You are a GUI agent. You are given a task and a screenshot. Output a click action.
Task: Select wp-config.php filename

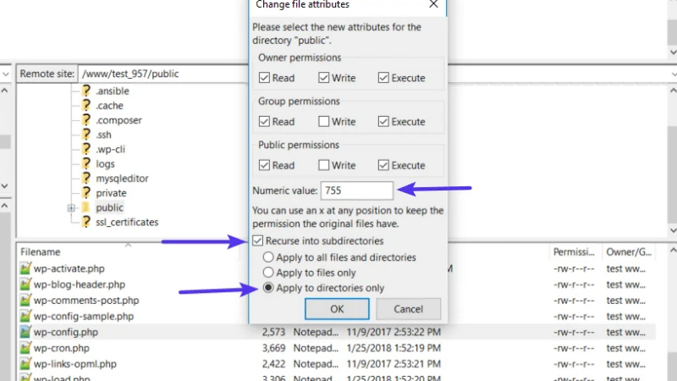pyautogui.click(x=66, y=332)
